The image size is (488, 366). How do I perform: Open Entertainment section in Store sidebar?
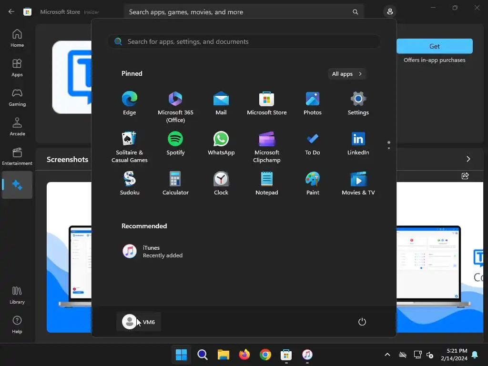(x=17, y=156)
